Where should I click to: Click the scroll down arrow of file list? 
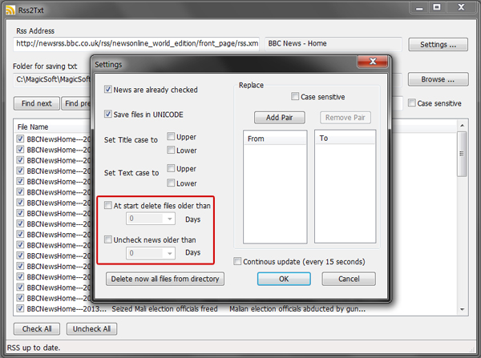point(462,309)
